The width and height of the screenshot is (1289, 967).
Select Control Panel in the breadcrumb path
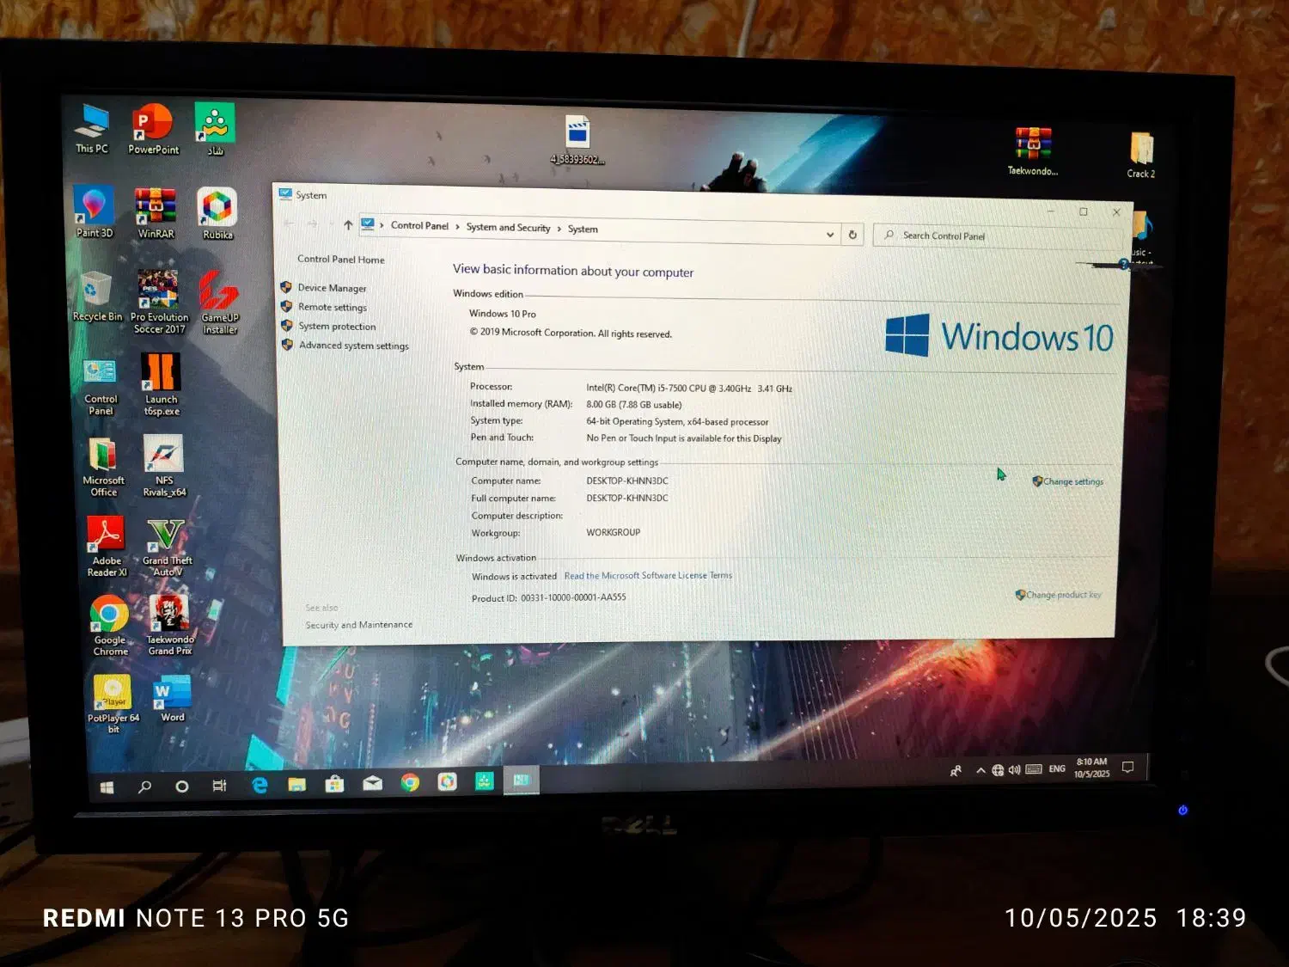point(419,226)
